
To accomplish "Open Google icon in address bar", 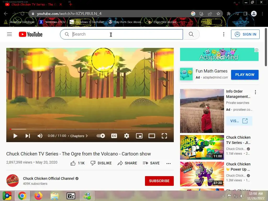I will (193, 14).
